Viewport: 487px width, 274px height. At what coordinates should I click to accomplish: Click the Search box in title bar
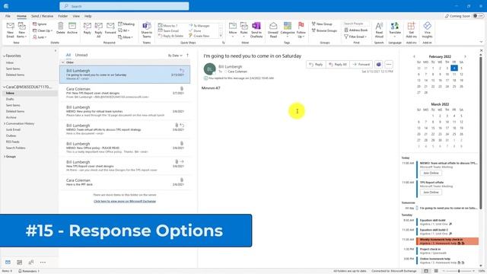[124, 6]
